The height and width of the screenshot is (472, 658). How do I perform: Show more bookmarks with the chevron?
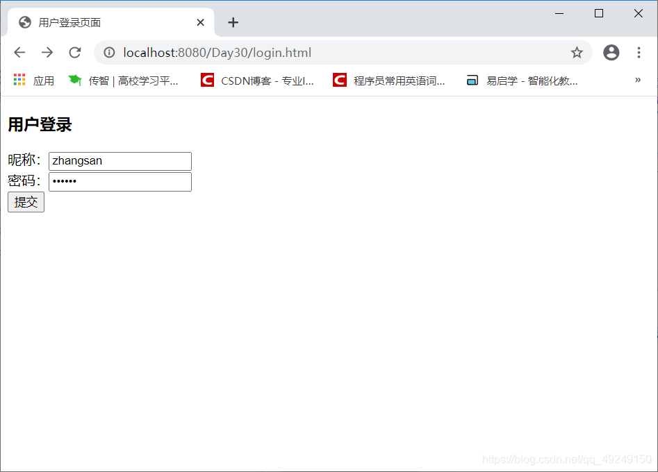[x=638, y=80]
